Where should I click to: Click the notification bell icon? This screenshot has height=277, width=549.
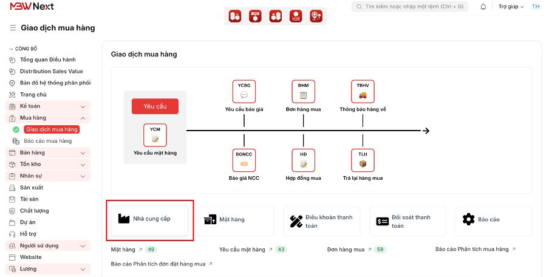pos(483,7)
